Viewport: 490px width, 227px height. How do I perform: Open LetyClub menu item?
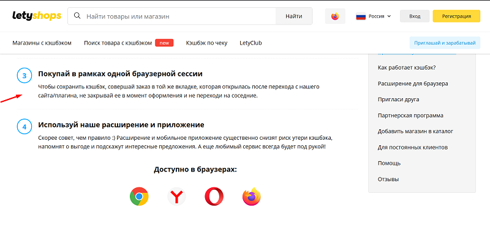[x=251, y=43]
